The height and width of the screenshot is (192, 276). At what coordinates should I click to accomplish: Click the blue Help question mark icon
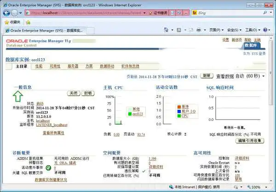[265, 30]
